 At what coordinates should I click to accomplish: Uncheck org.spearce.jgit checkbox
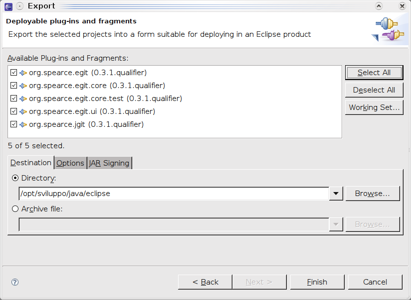coord(13,124)
